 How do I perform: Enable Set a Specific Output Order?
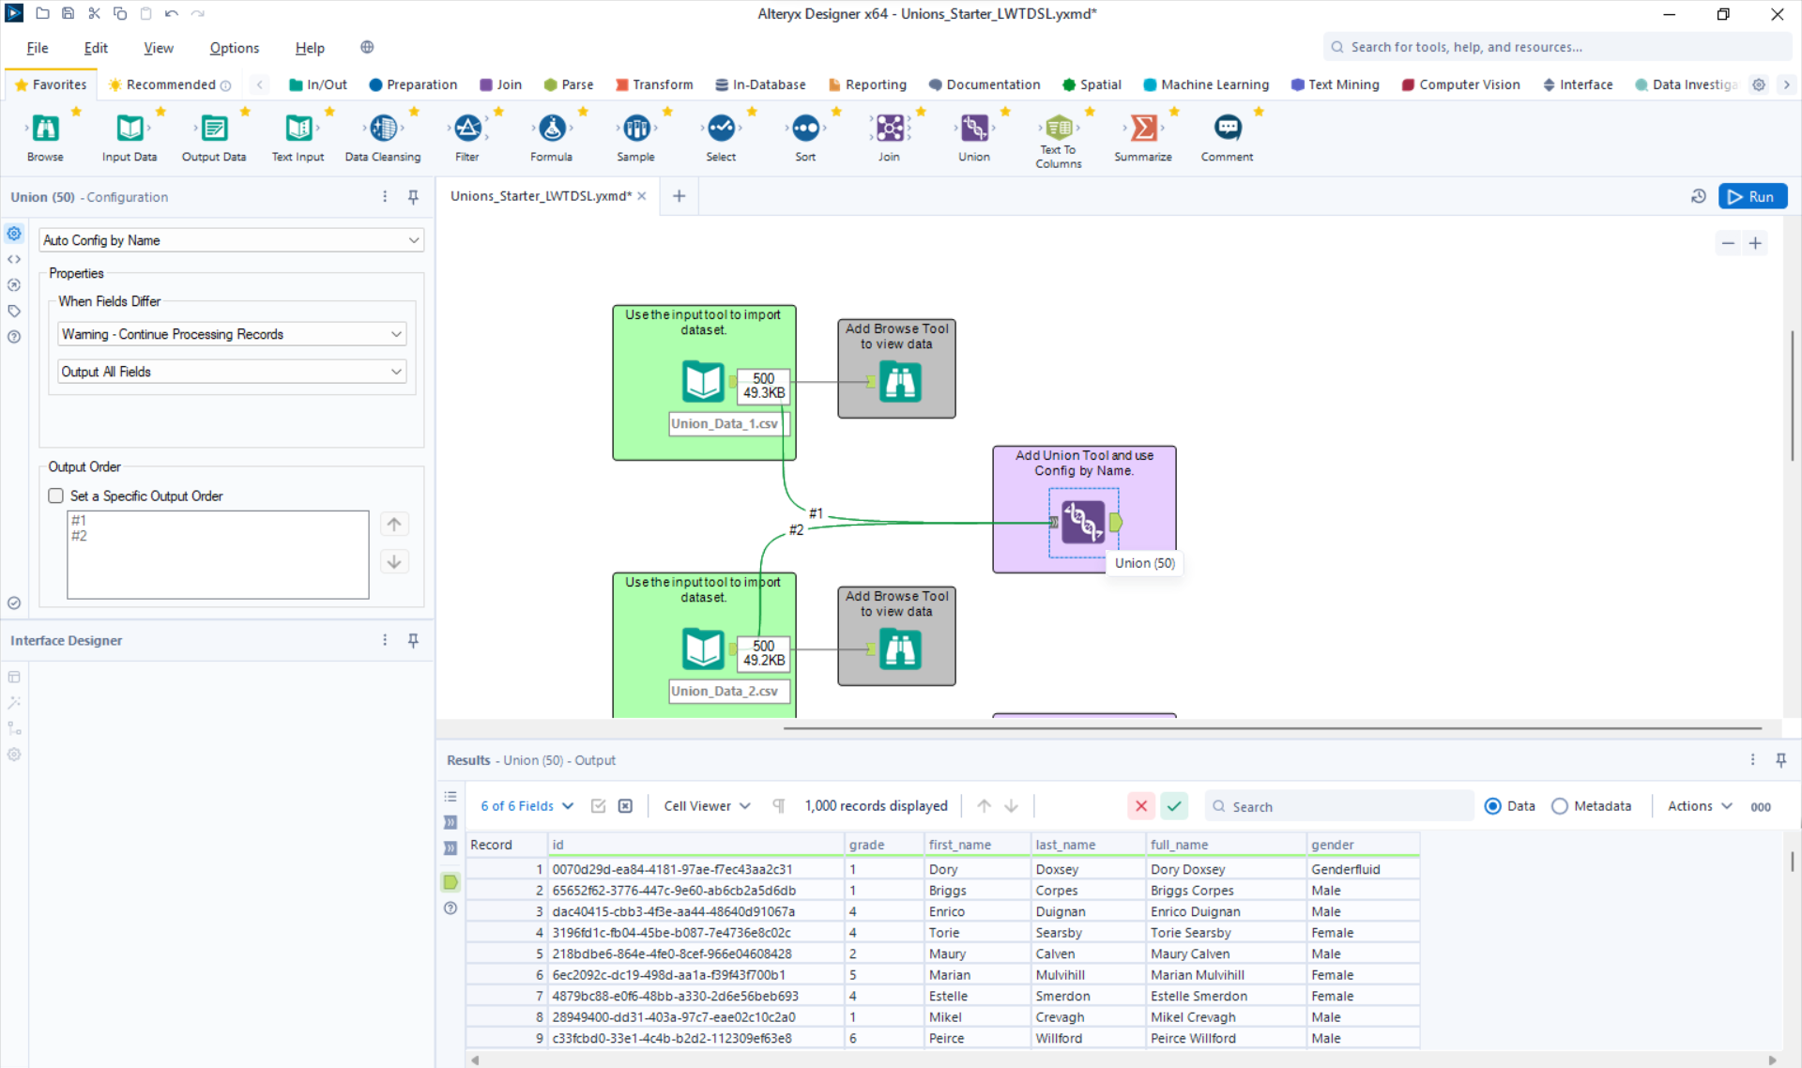point(56,496)
